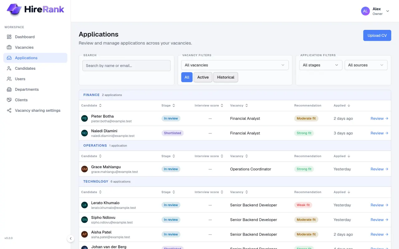This screenshot has width=399, height=249.
Task: Sort Finance table by Applied date
Action: (342, 106)
